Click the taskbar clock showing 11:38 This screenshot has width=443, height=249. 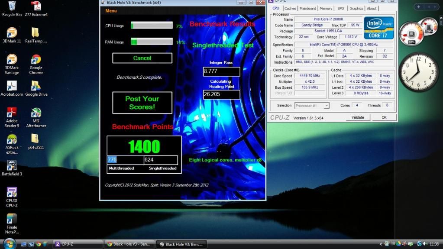click(434, 244)
